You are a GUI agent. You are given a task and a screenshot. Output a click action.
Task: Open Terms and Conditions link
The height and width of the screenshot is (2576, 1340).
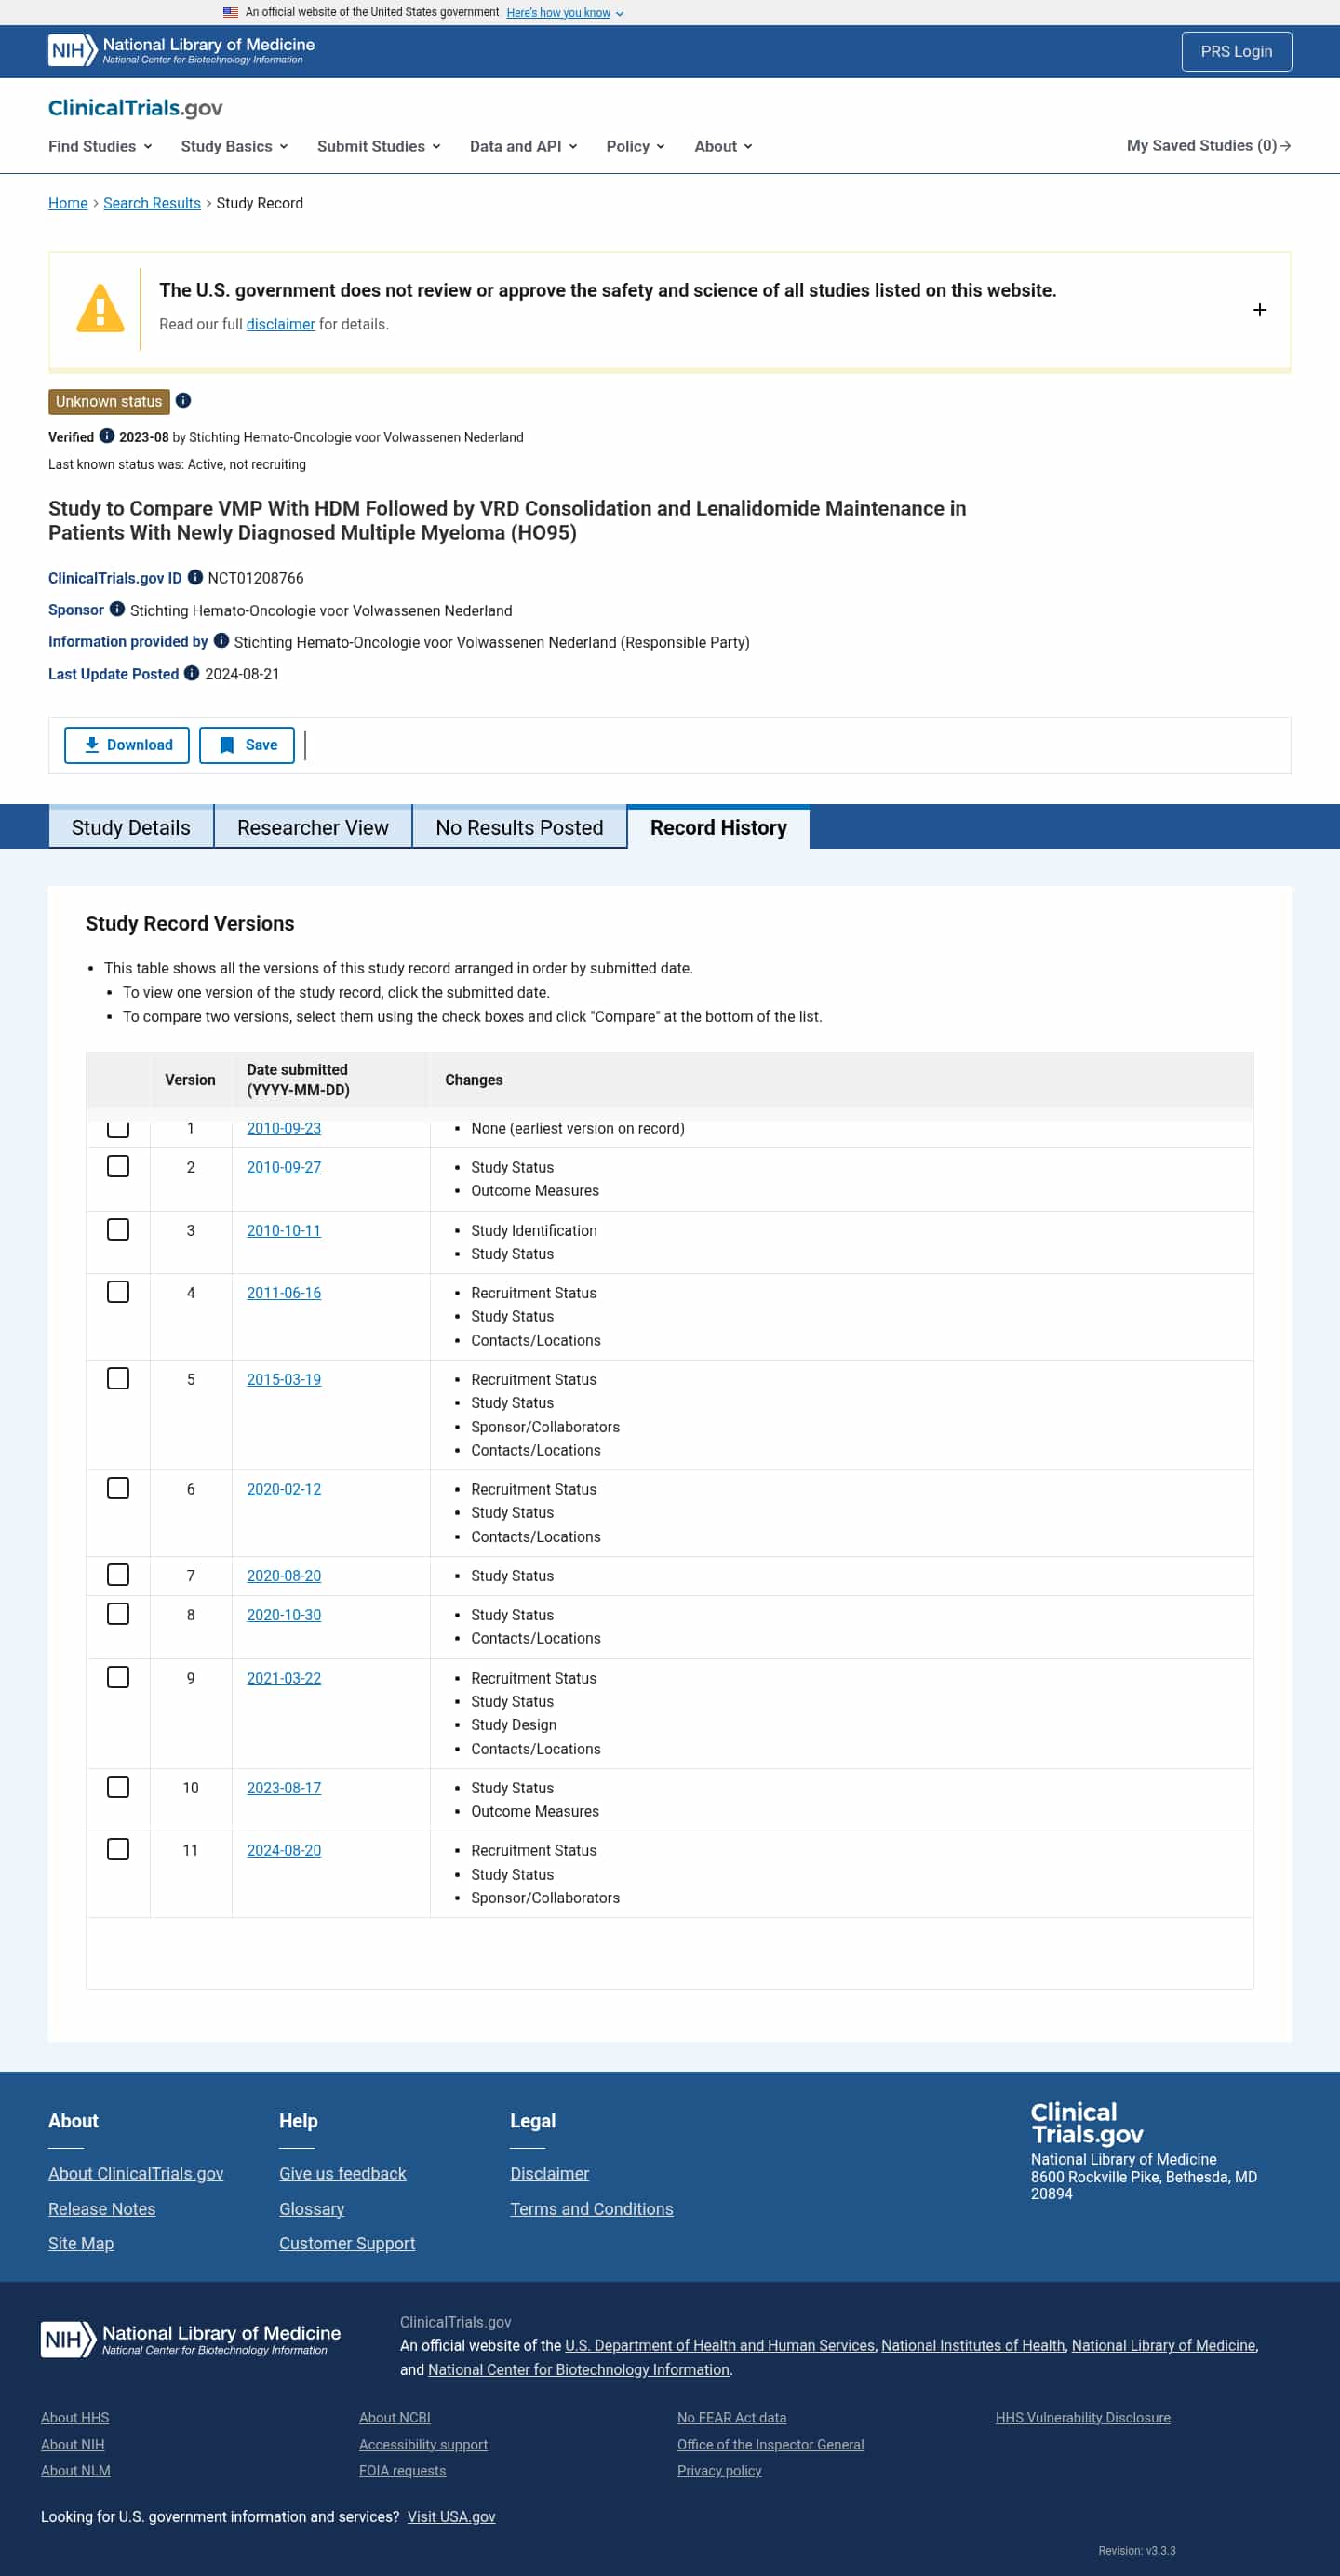592,2208
